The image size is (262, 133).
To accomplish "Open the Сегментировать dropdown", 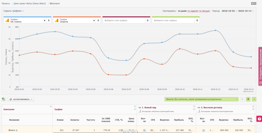I will 21,99.
